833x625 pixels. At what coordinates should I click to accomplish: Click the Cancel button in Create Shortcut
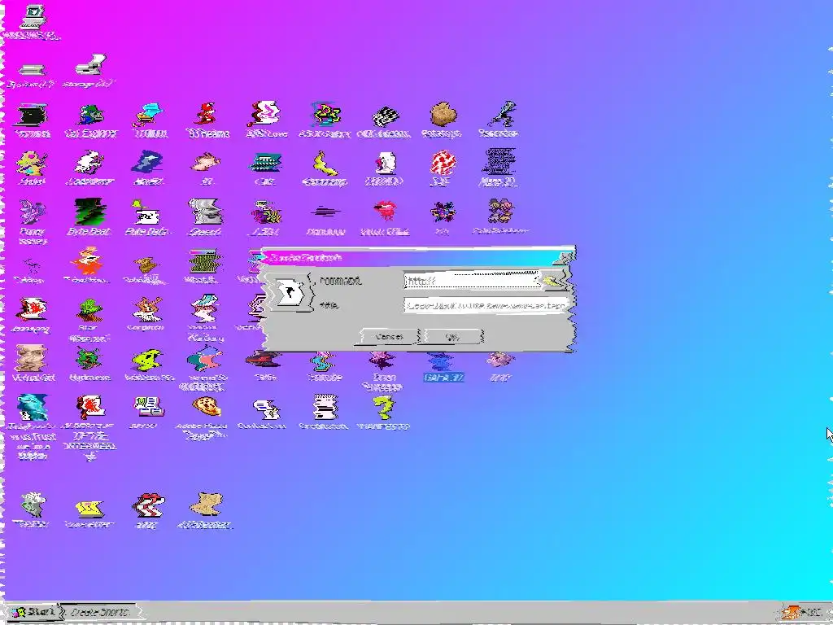click(390, 336)
